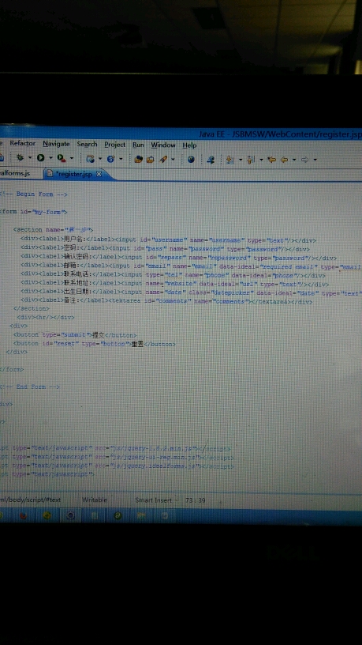Click 'Smart Insert' in the status bar
The image size is (362, 645).
pyautogui.click(x=154, y=500)
